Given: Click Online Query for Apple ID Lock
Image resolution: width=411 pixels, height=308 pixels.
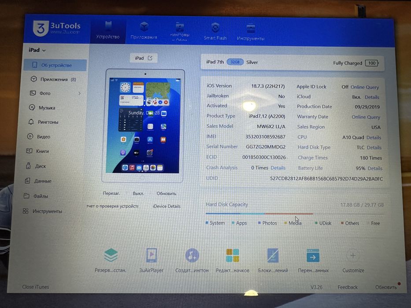Looking at the screenshot, I should (365, 87).
